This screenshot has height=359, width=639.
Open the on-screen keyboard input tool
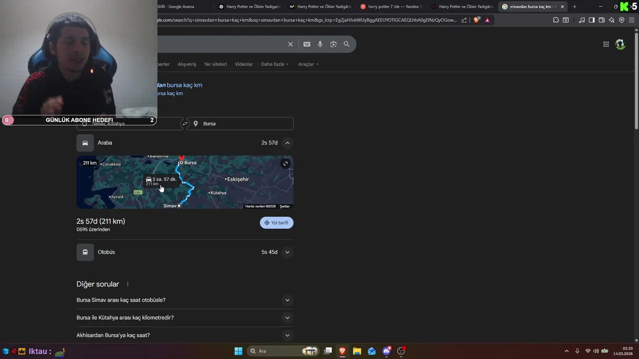click(307, 44)
